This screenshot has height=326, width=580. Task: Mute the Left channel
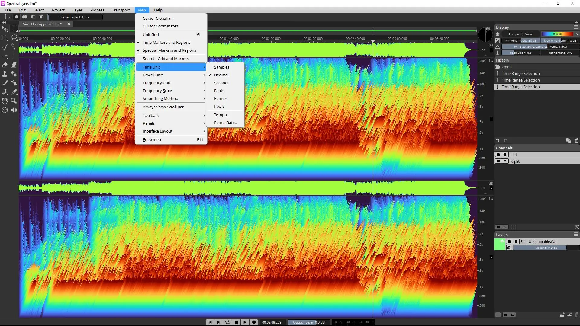click(498, 155)
